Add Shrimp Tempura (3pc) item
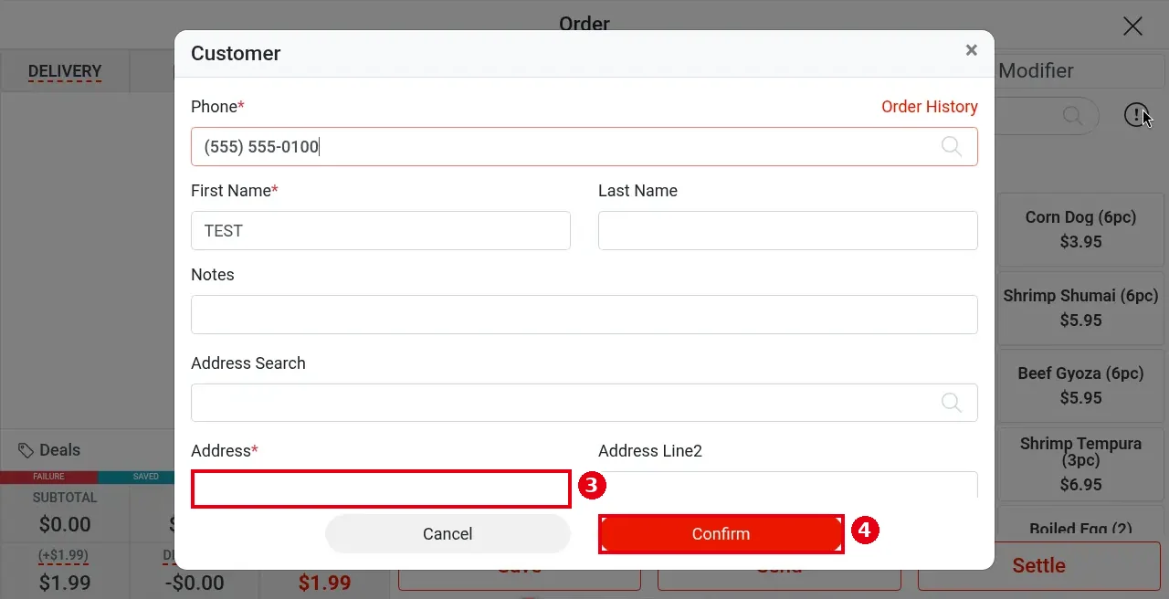This screenshot has width=1169, height=599. point(1080,463)
